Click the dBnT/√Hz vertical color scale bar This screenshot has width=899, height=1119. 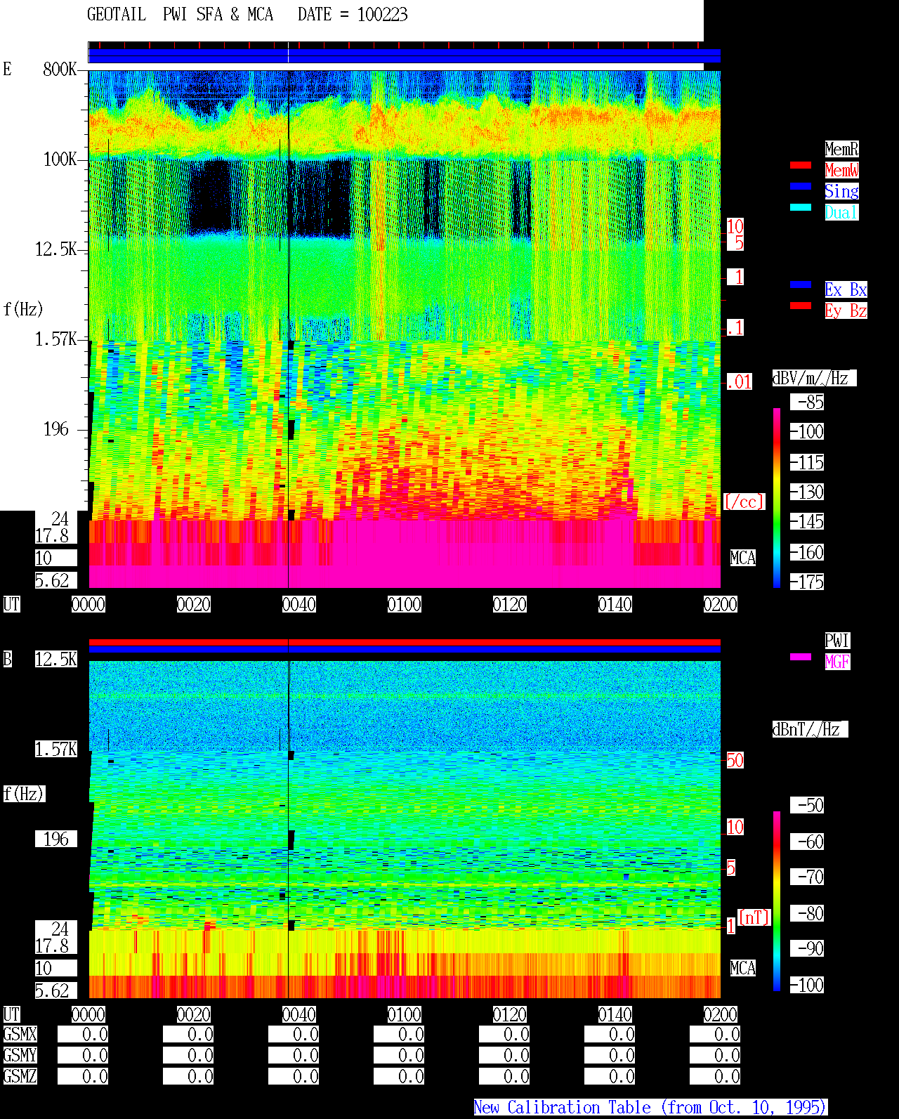pos(777,901)
